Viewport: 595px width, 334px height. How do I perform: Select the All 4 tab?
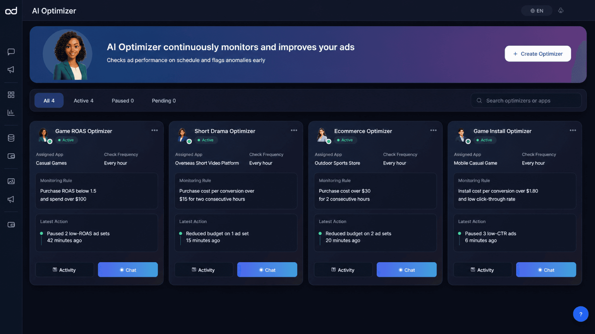tap(49, 101)
